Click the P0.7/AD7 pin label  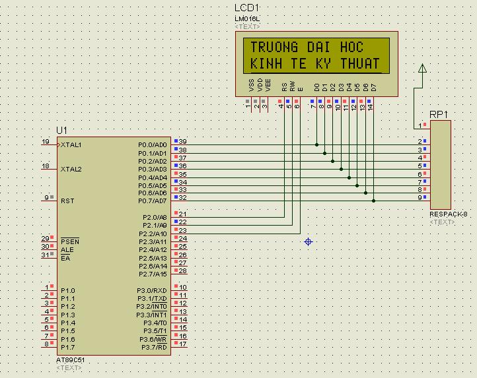153,201
